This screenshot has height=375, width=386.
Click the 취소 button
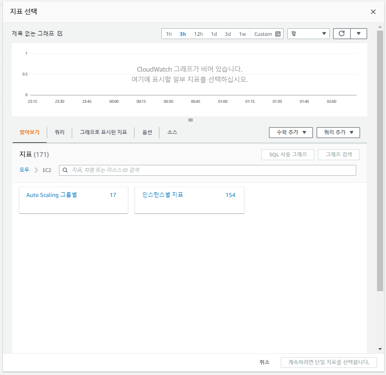(264, 362)
